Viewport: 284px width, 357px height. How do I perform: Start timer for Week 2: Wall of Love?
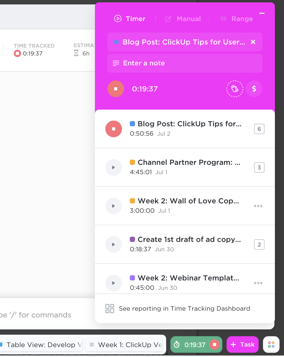click(114, 206)
